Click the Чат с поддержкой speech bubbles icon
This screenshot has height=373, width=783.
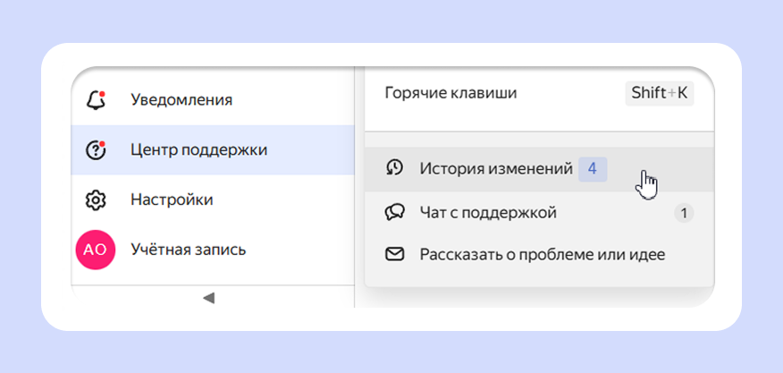coord(394,213)
